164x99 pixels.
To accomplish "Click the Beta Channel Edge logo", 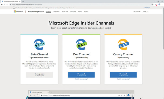I will (39, 45).
